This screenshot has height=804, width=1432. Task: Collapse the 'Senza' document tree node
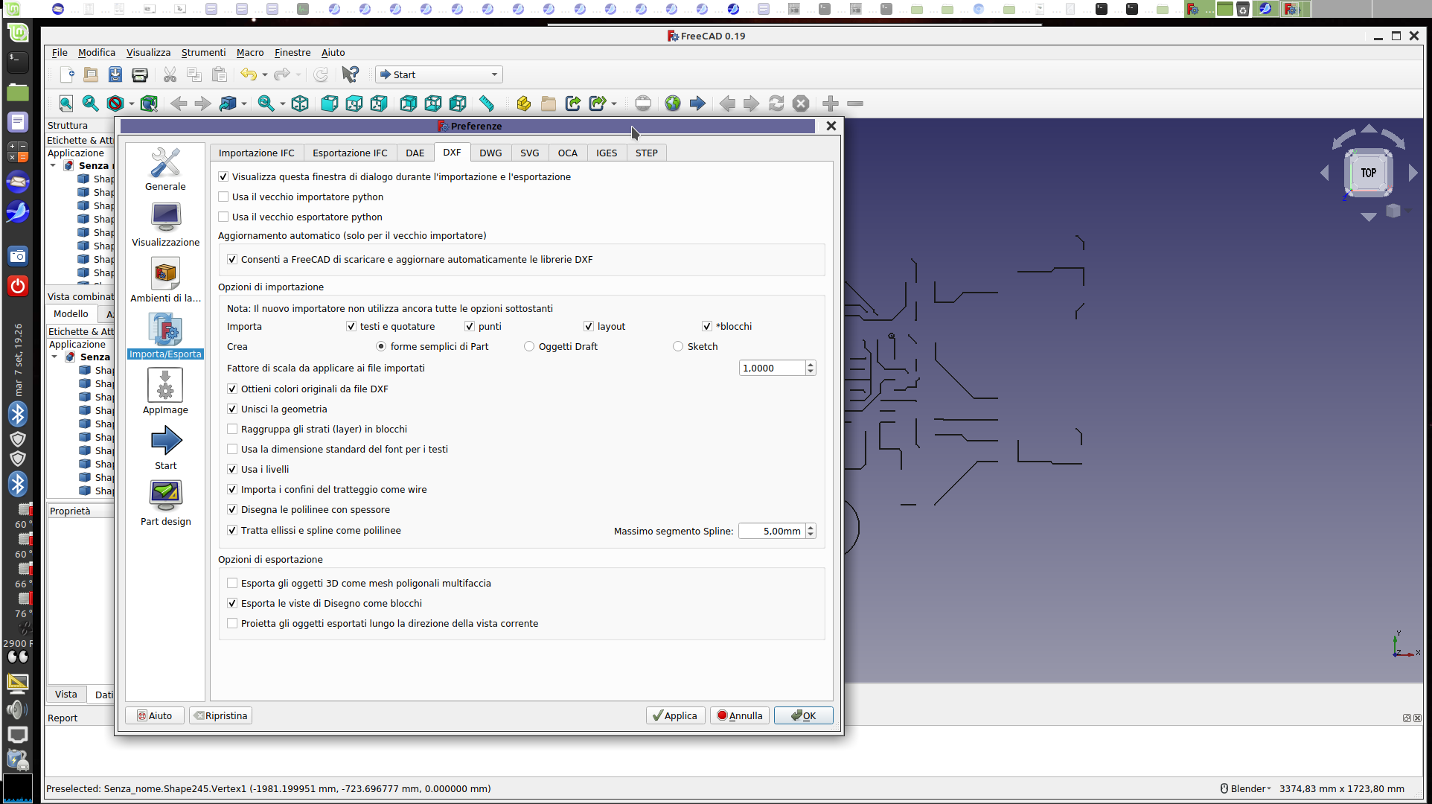click(x=53, y=166)
